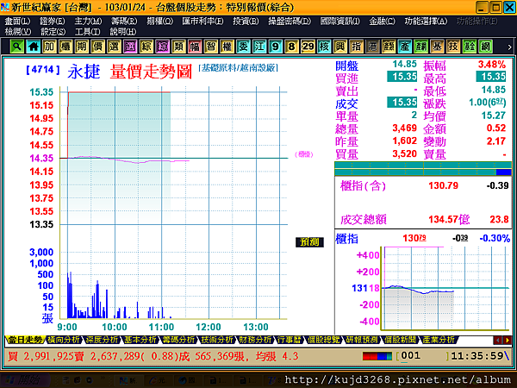
Task: Click the 期 toolbar icon
Action: (x=82, y=47)
